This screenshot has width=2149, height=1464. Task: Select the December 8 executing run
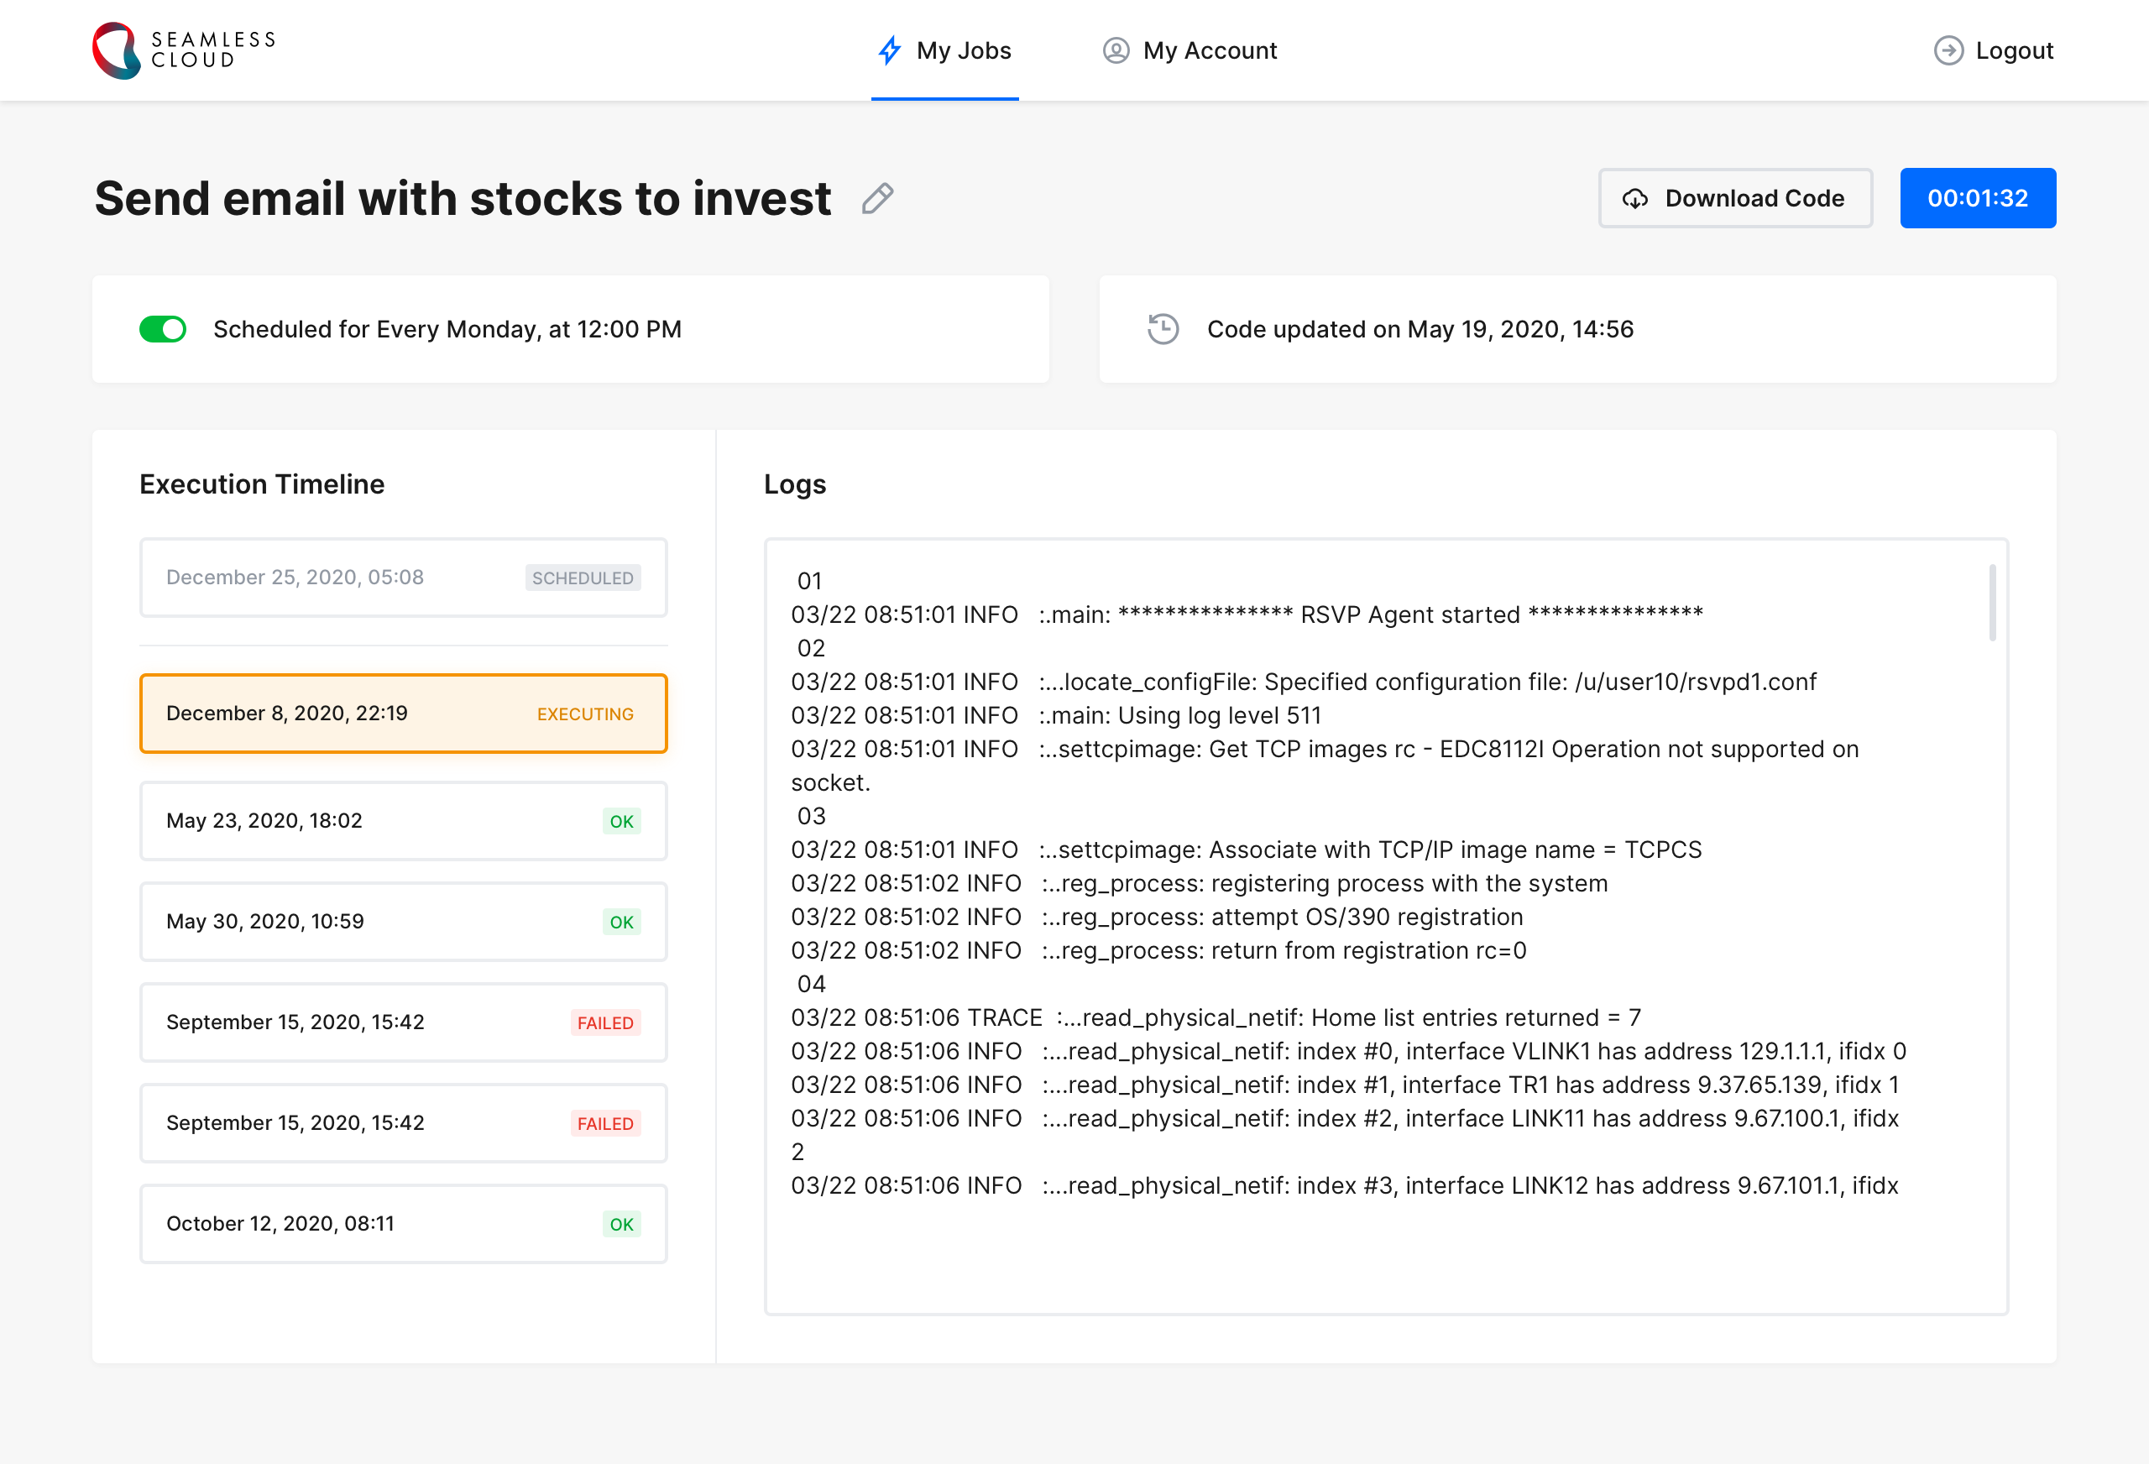(403, 713)
